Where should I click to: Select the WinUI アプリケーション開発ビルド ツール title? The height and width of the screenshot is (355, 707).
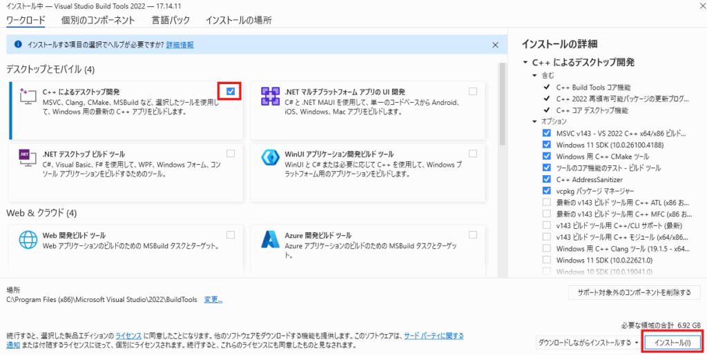[x=339, y=154]
